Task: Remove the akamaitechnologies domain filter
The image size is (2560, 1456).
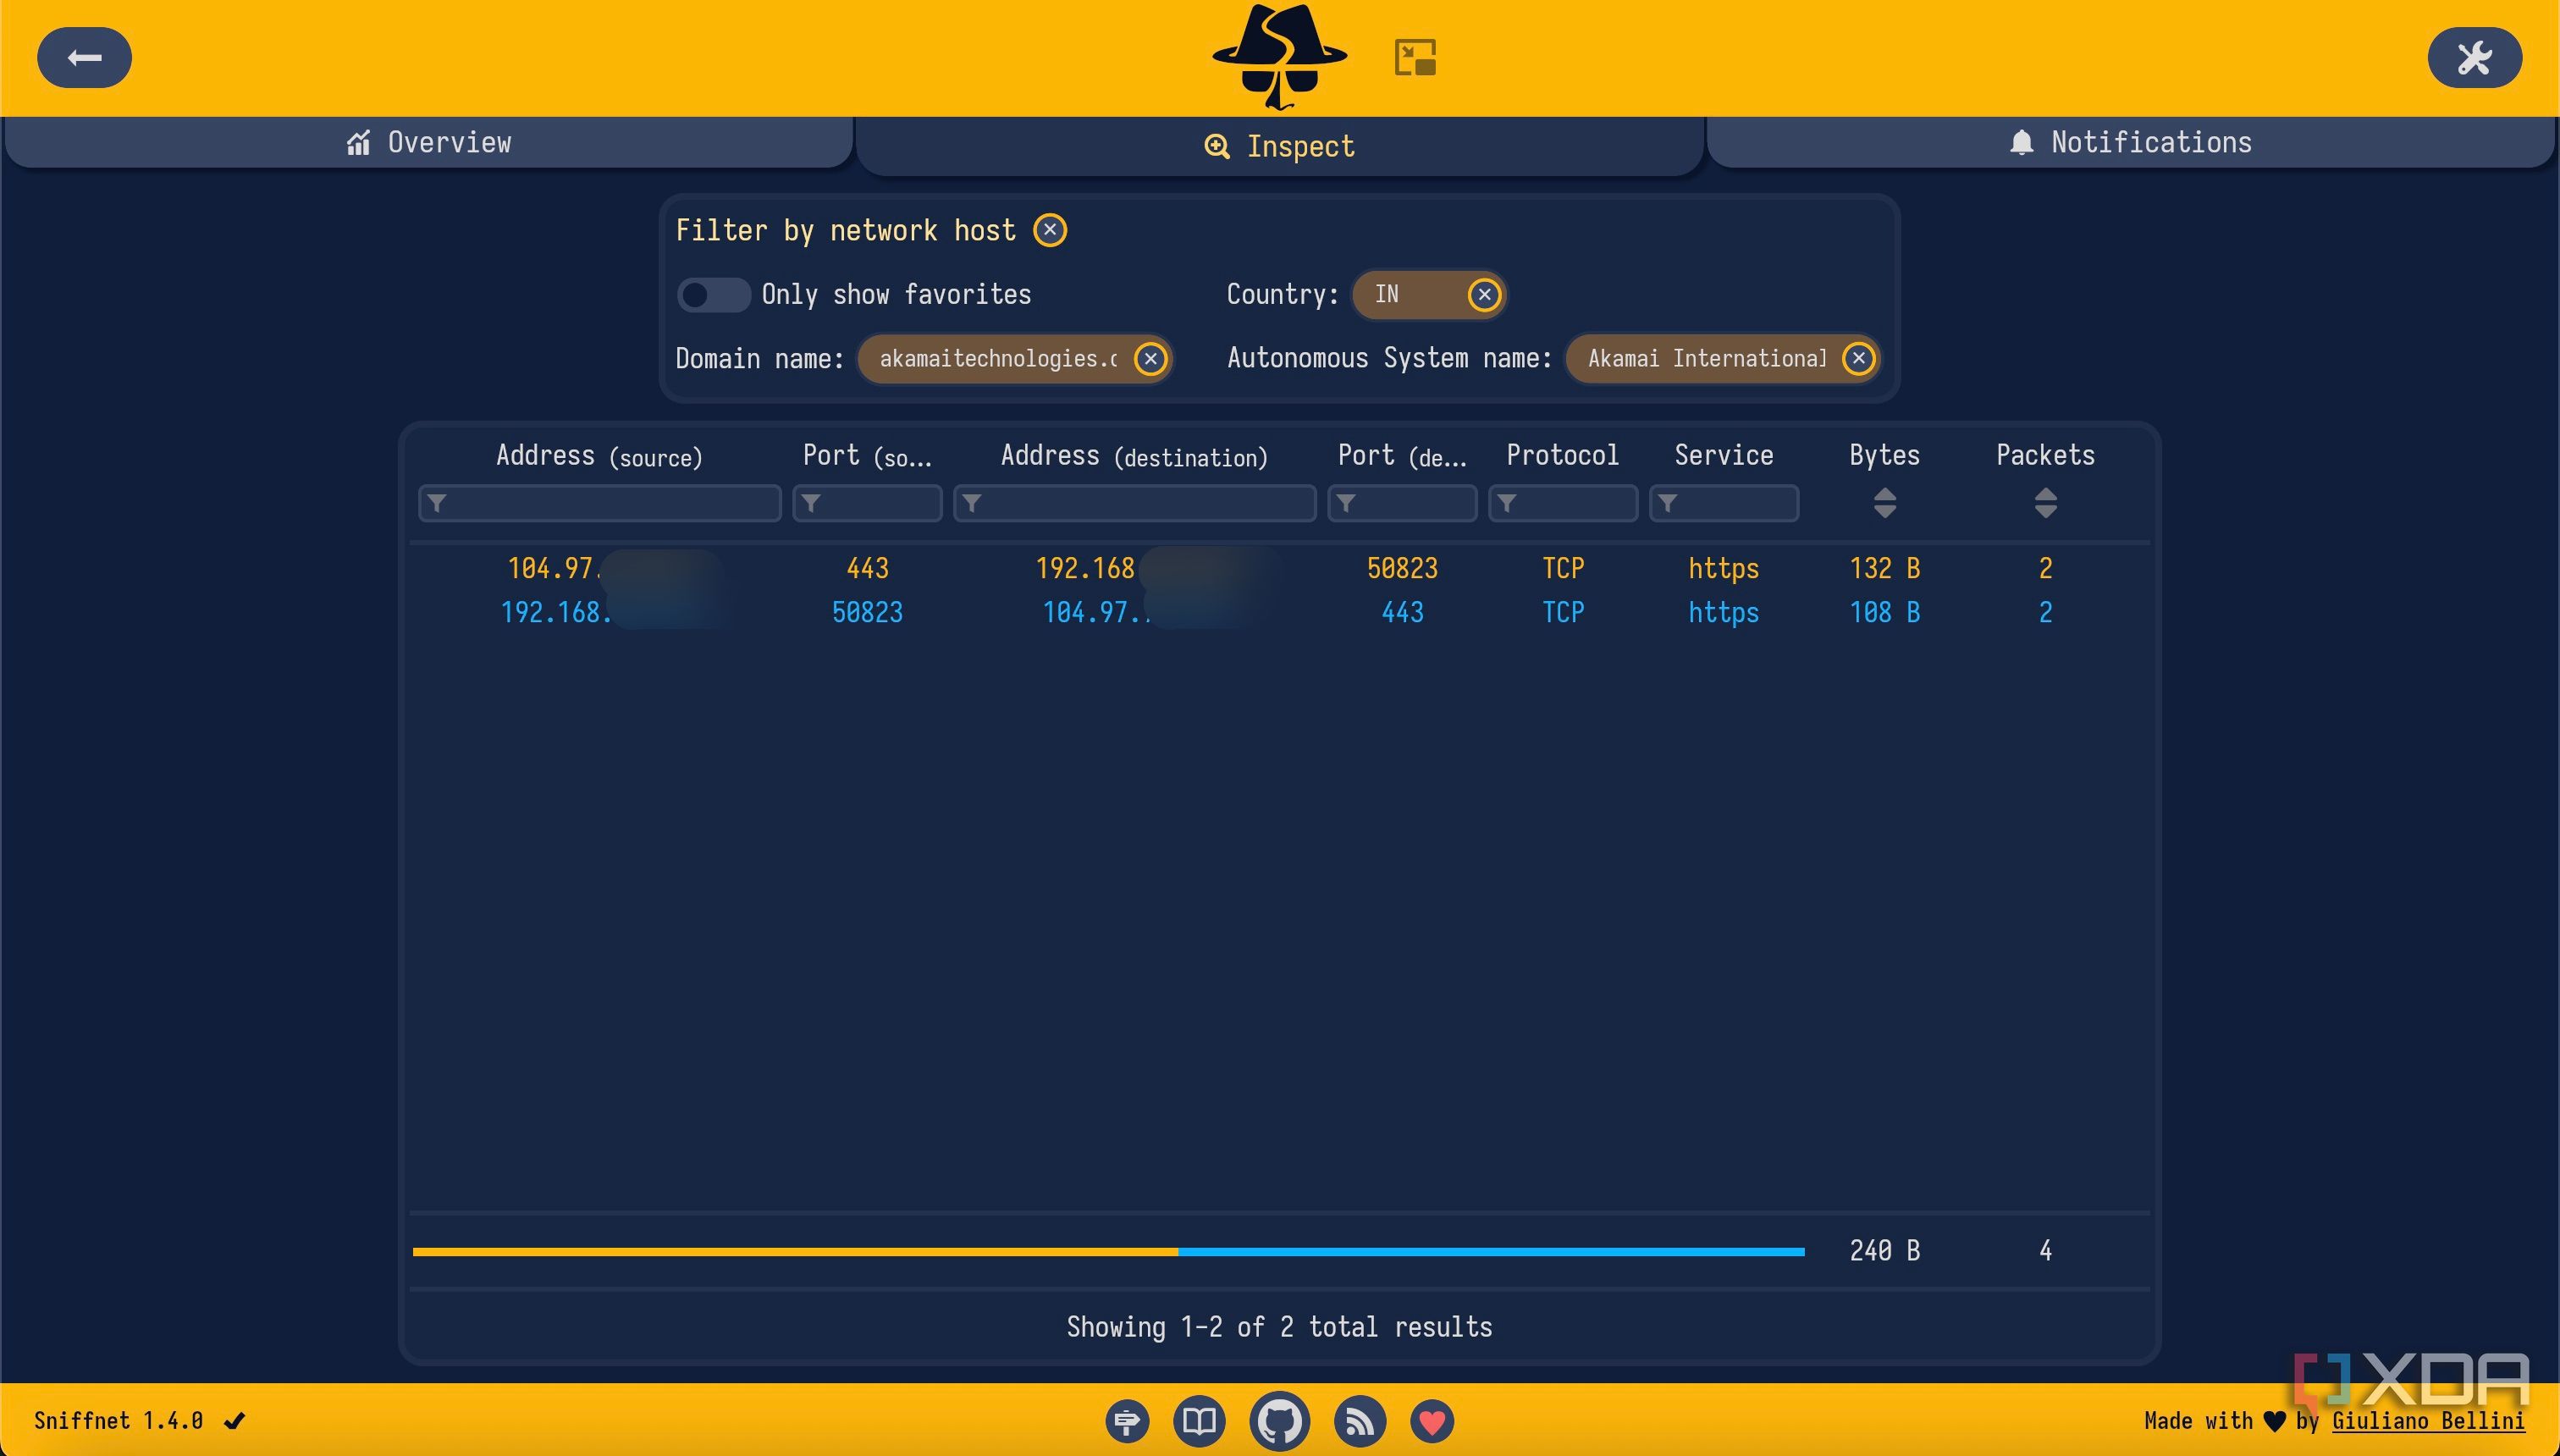Action: click(x=1150, y=358)
